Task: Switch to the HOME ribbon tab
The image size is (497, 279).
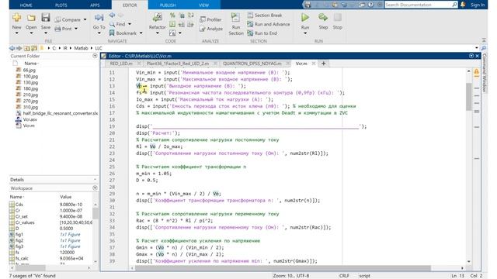Action: [x=26, y=5]
